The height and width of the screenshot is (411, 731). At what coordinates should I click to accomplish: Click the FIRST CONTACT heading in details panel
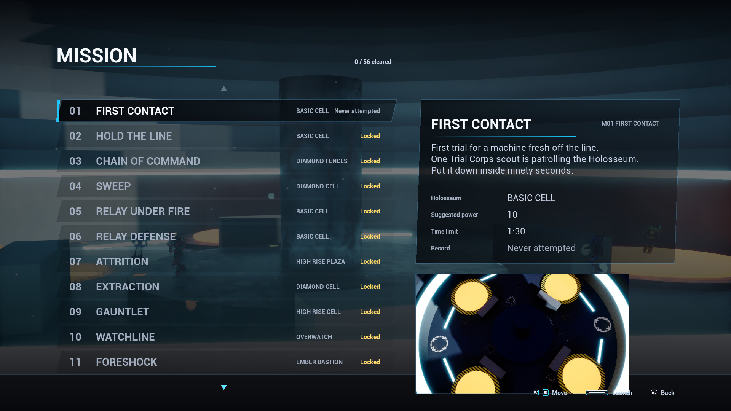coord(480,124)
